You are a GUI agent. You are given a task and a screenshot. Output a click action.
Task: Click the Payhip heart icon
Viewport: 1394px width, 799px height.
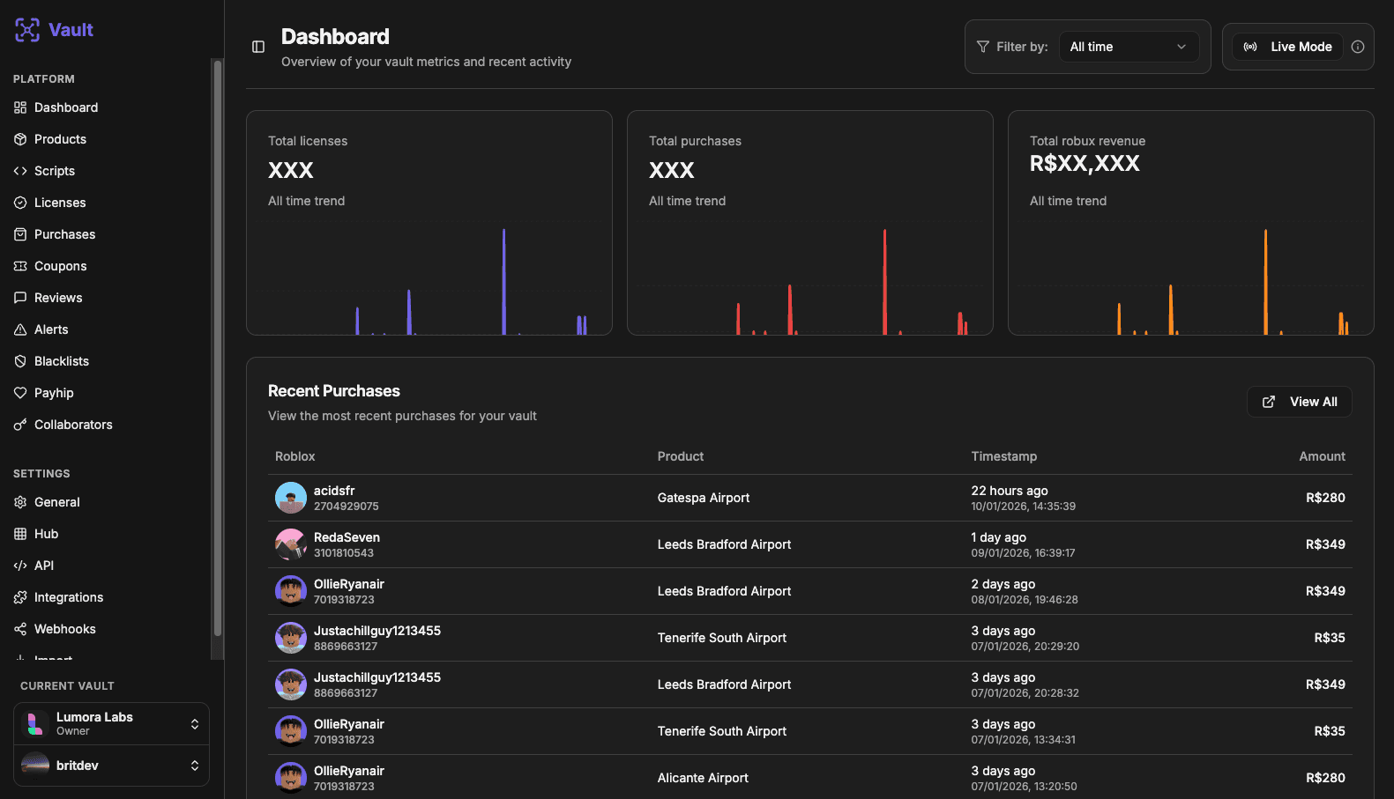[20, 393]
